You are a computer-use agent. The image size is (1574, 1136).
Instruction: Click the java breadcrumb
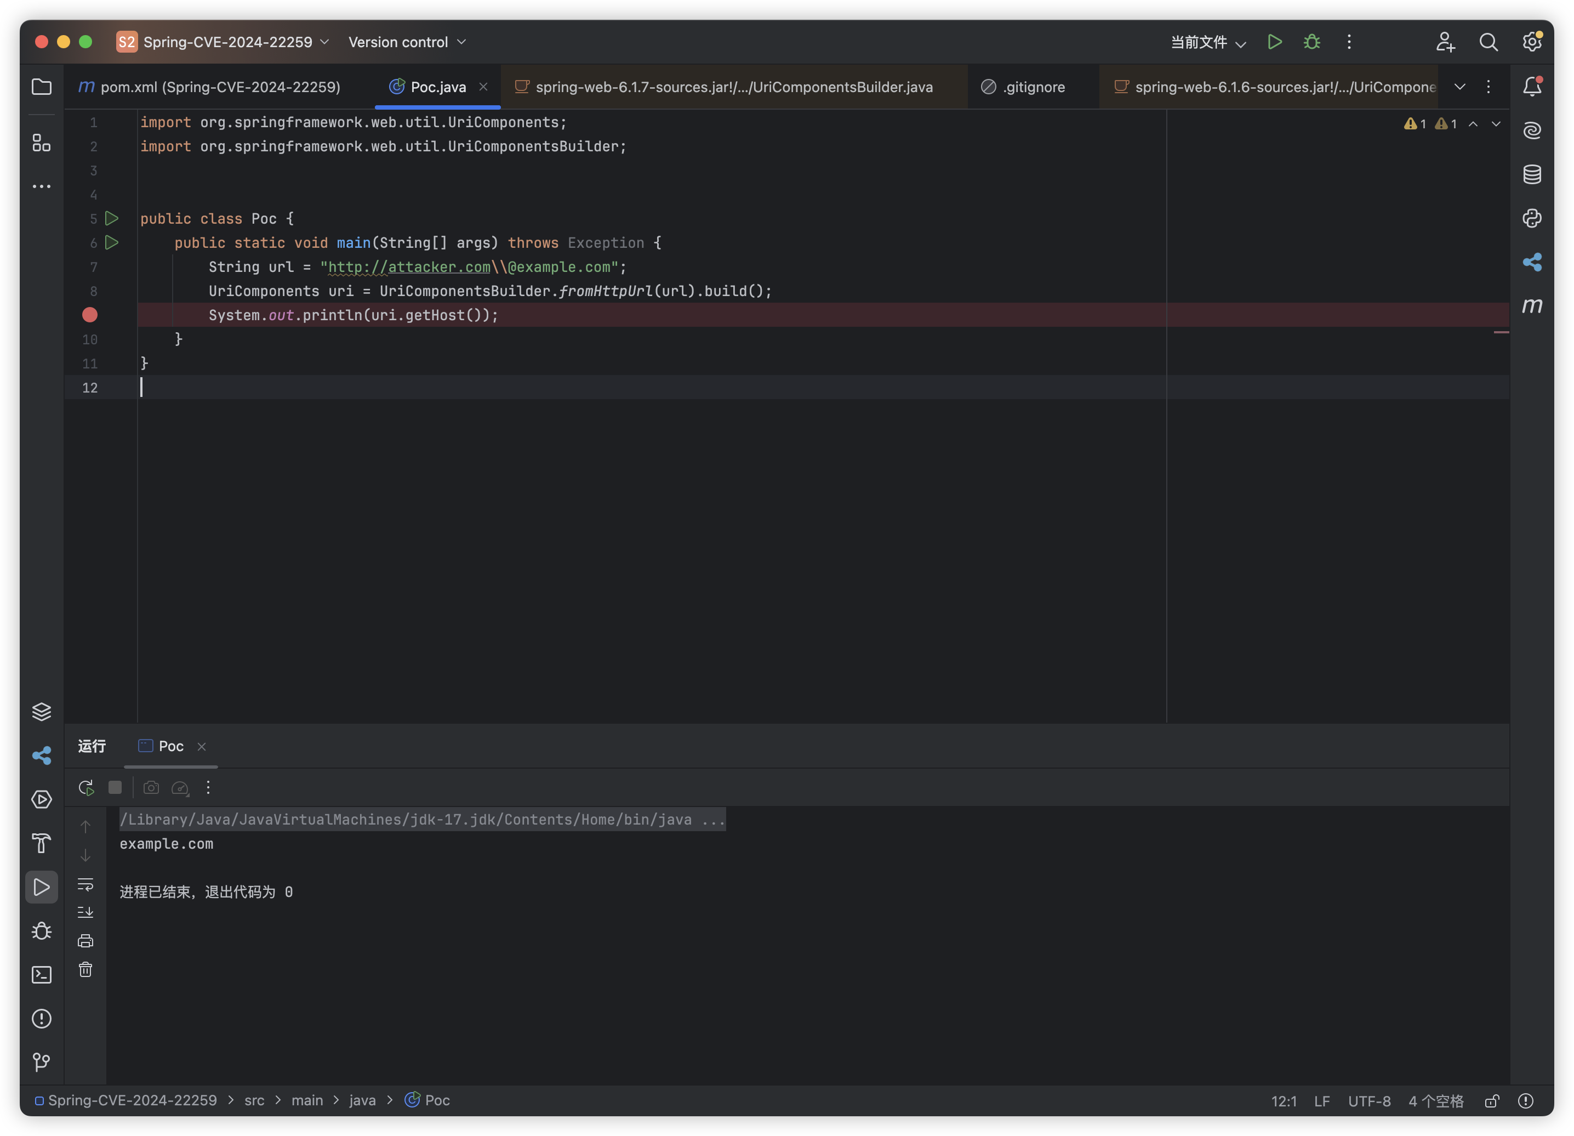[362, 1100]
